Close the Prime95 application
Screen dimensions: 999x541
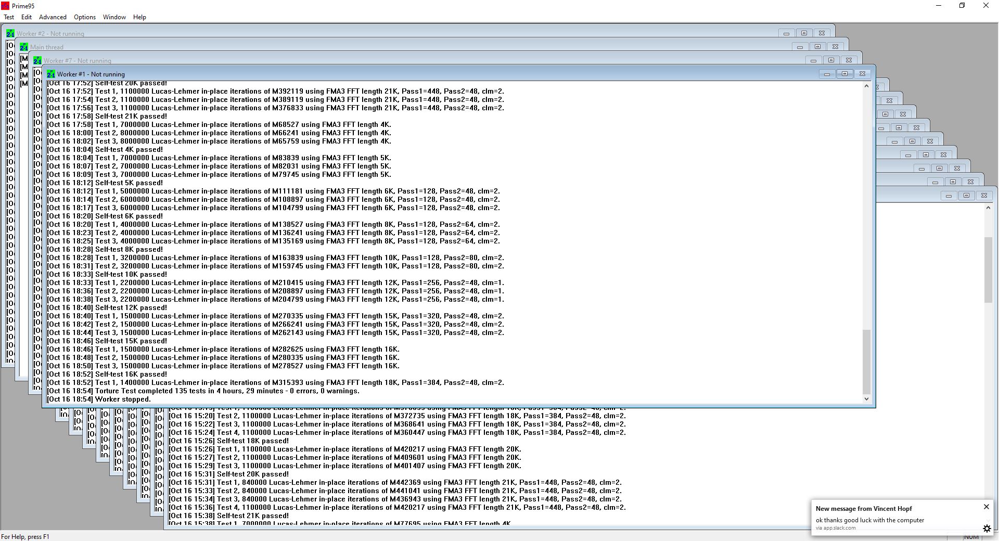[986, 6]
